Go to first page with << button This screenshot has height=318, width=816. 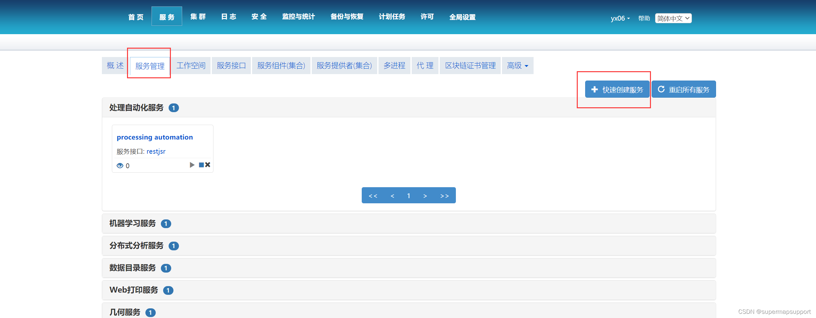373,196
